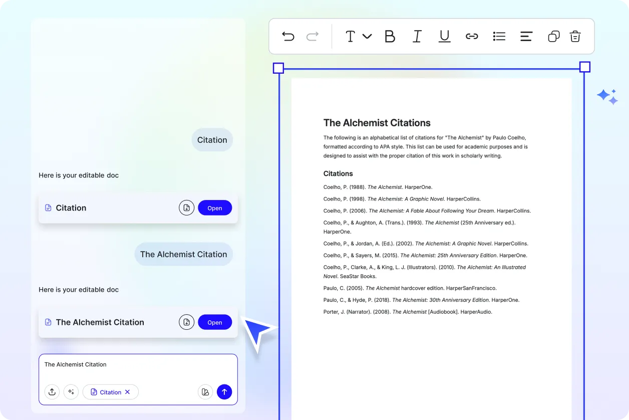The height and width of the screenshot is (420, 629).
Task: Click the Citations subheading in the document
Action: point(338,173)
